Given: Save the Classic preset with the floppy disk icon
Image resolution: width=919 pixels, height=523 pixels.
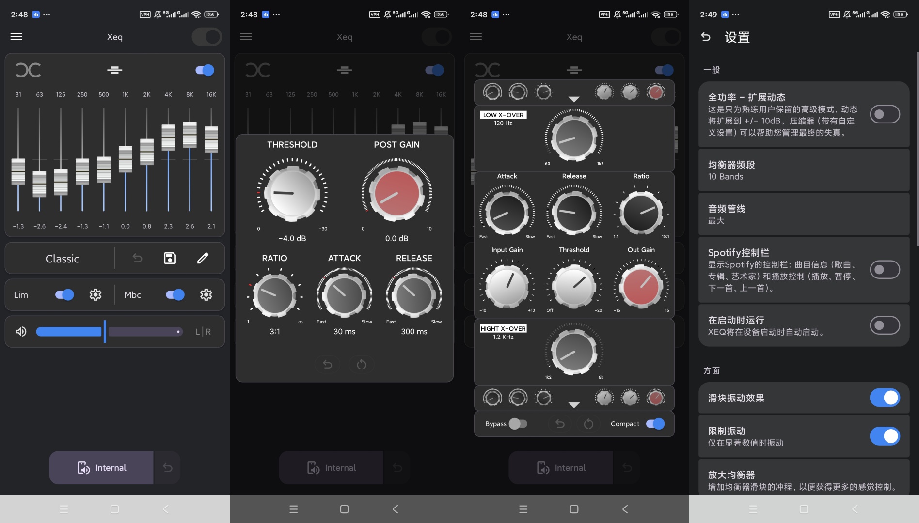Looking at the screenshot, I should [170, 258].
